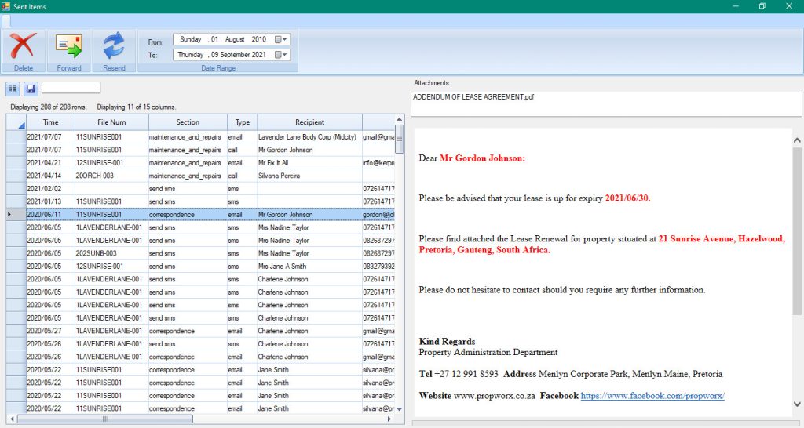
Task: Sort by the File Num column header
Action: 111,122
